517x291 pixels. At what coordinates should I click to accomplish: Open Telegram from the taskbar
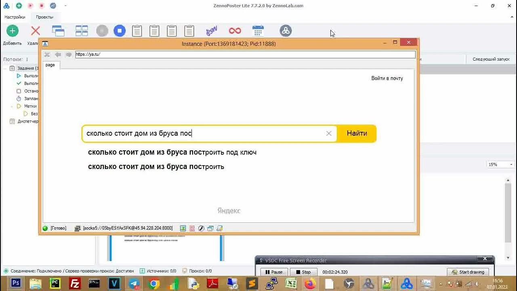[134, 284]
